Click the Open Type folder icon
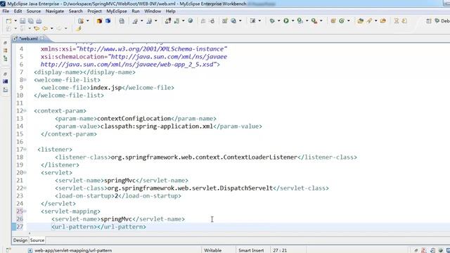The width and height of the screenshot is (450, 253). coord(361,20)
